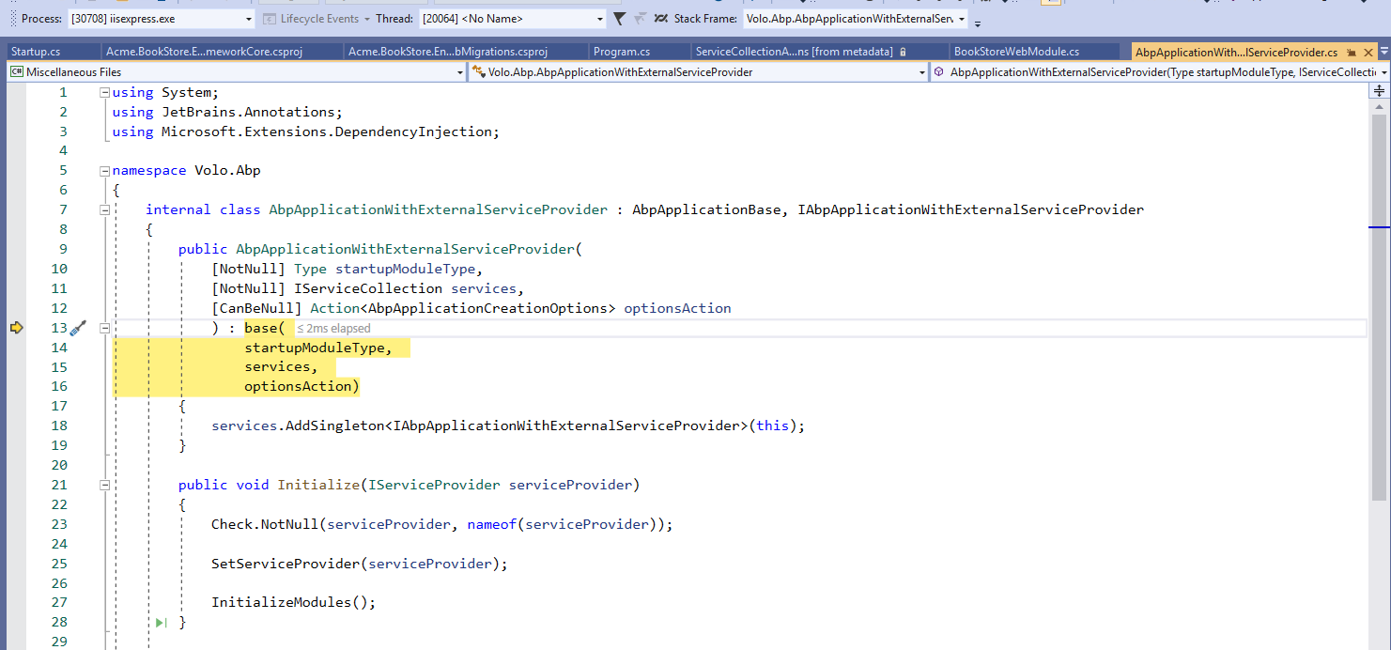Collapse the using directives block
Image resolution: width=1391 pixels, height=650 pixels.
[104, 93]
